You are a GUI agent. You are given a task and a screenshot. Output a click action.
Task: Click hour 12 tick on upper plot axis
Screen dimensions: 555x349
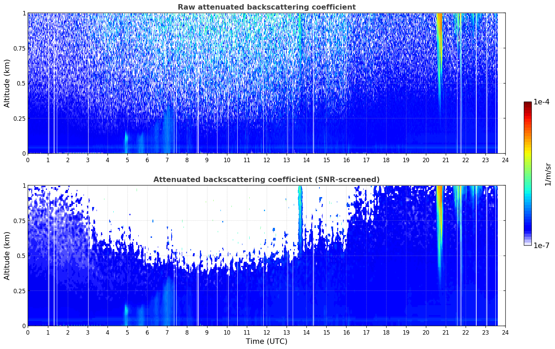tap(267, 160)
